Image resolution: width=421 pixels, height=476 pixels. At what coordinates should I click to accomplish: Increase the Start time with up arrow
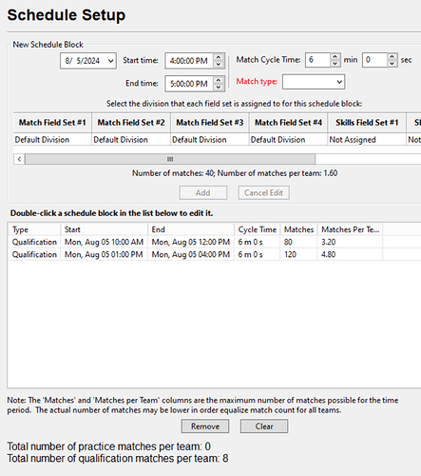pyautogui.click(x=219, y=57)
